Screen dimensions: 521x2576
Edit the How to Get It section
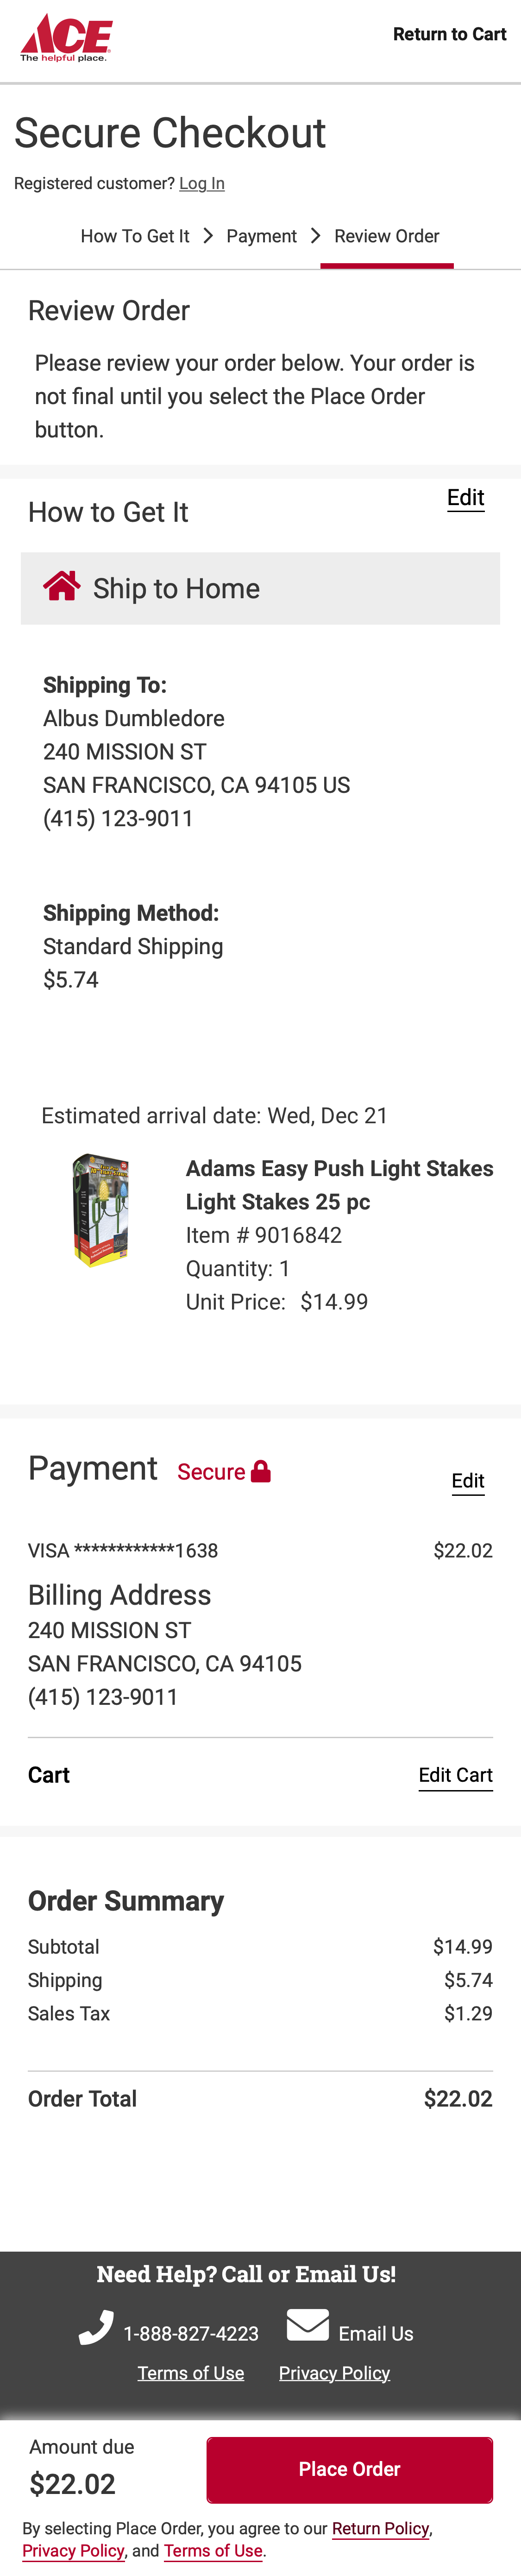[x=465, y=498]
